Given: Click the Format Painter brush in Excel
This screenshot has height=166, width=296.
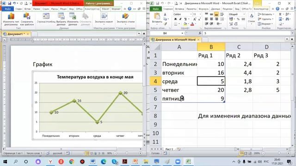Looking at the screenshot, I should pyautogui.click(x=165, y=24).
